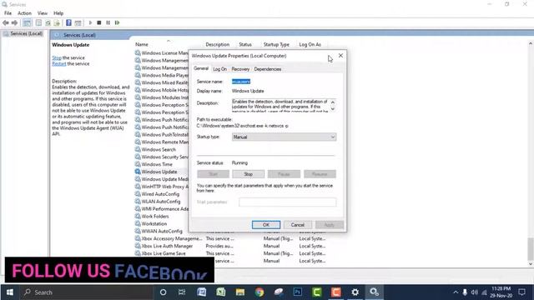Sort by the Status column header
The height and width of the screenshot is (300, 534).
pyautogui.click(x=245, y=44)
